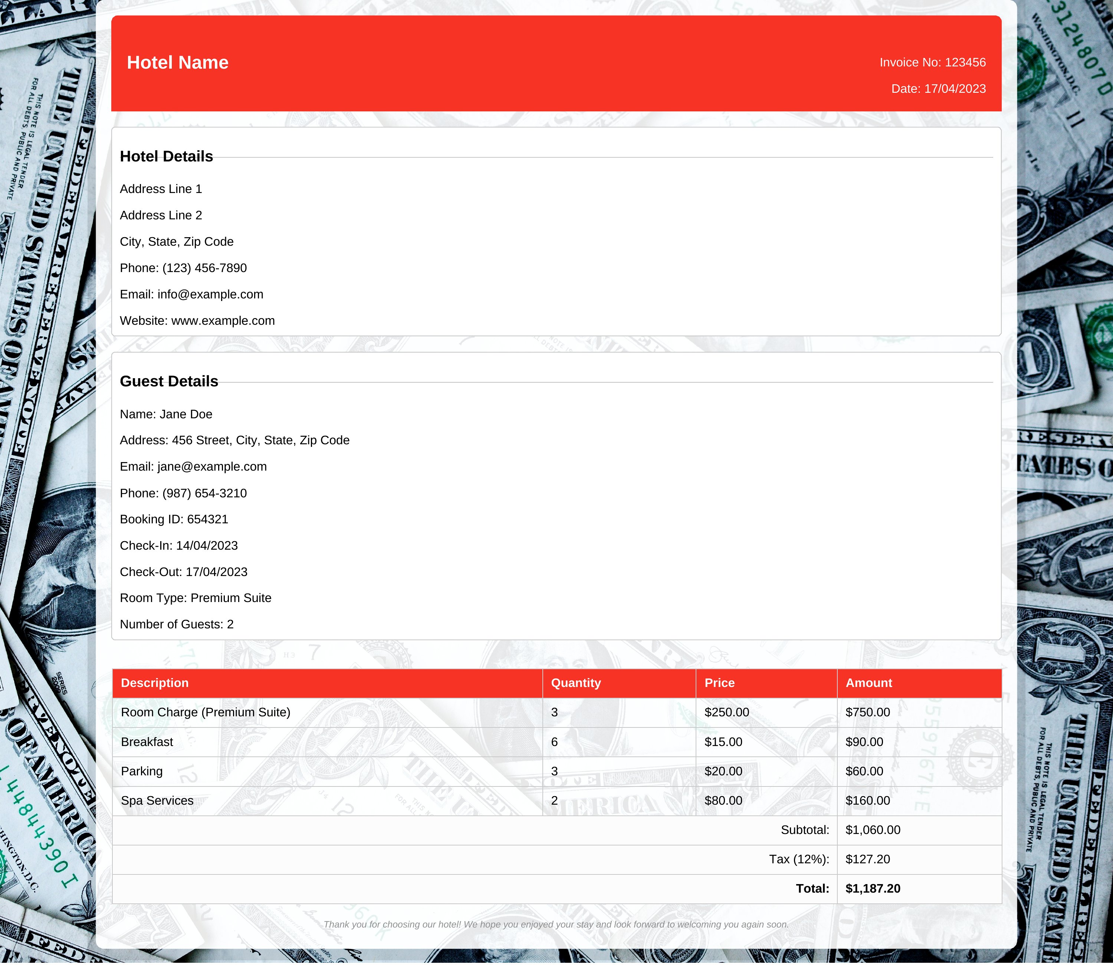Click the Quantity column header

619,683
